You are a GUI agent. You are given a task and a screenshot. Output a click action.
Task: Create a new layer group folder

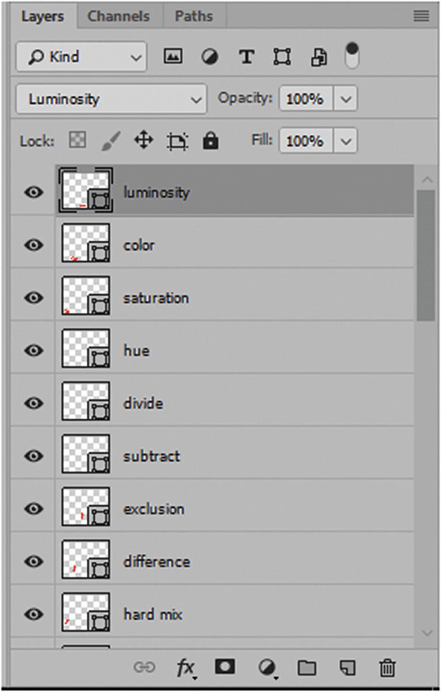pos(306,667)
